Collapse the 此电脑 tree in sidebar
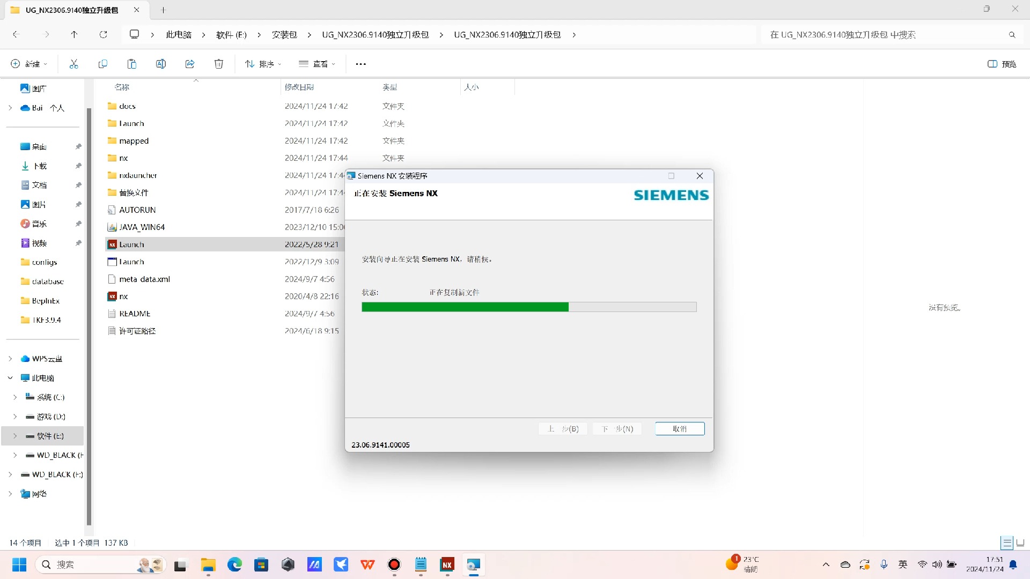The height and width of the screenshot is (579, 1030). [10, 377]
